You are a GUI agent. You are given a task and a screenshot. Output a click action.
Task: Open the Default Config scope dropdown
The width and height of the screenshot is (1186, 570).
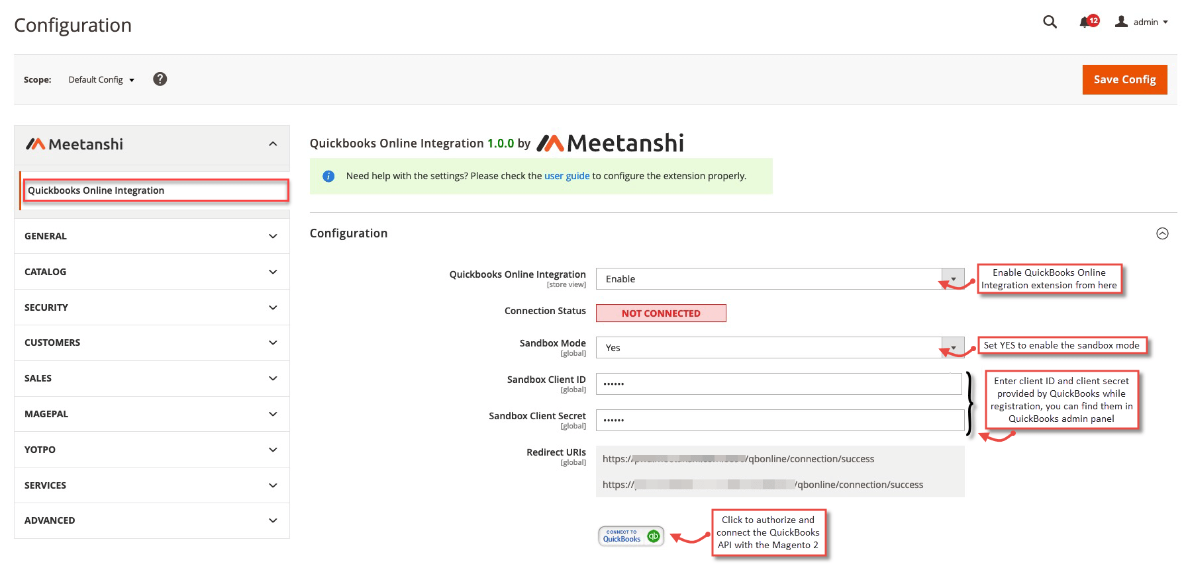click(101, 80)
